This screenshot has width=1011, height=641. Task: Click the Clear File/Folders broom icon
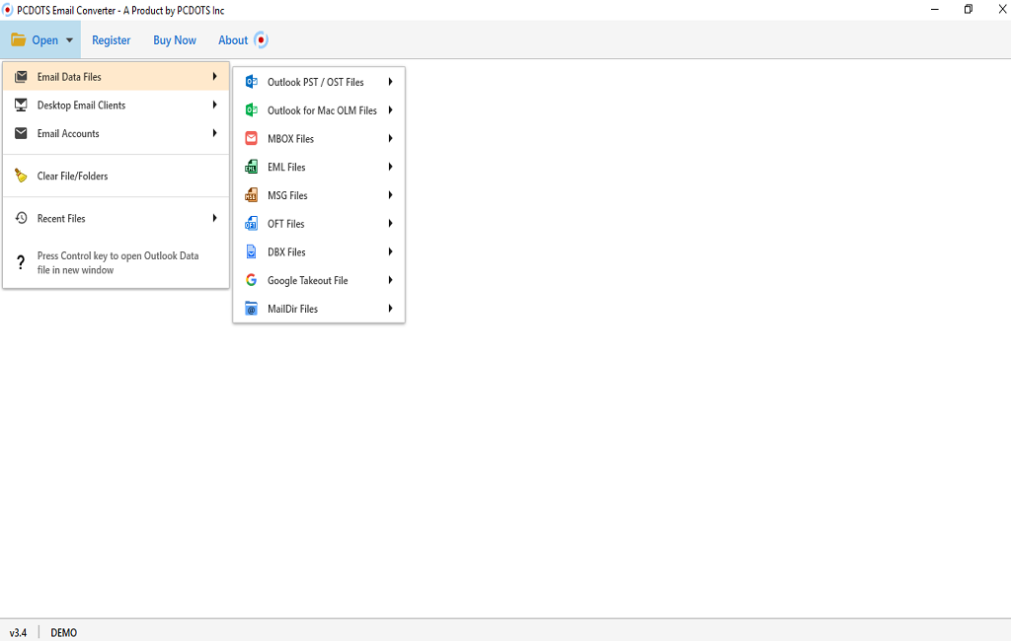click(x=21, y=176)
